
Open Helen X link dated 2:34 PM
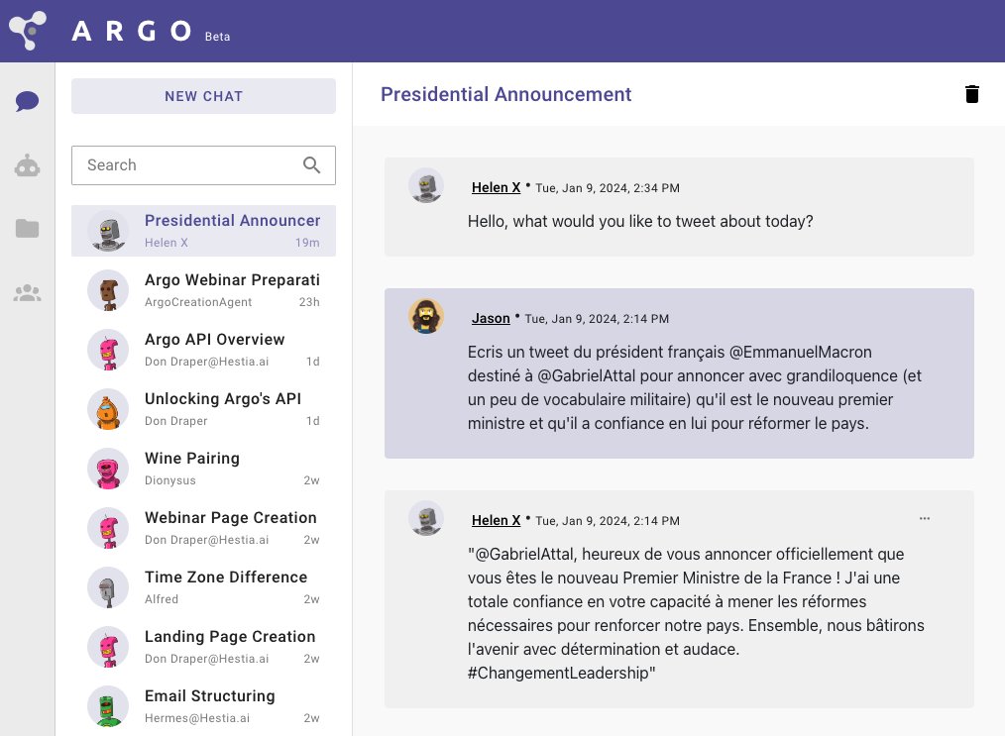pos(497,187)
